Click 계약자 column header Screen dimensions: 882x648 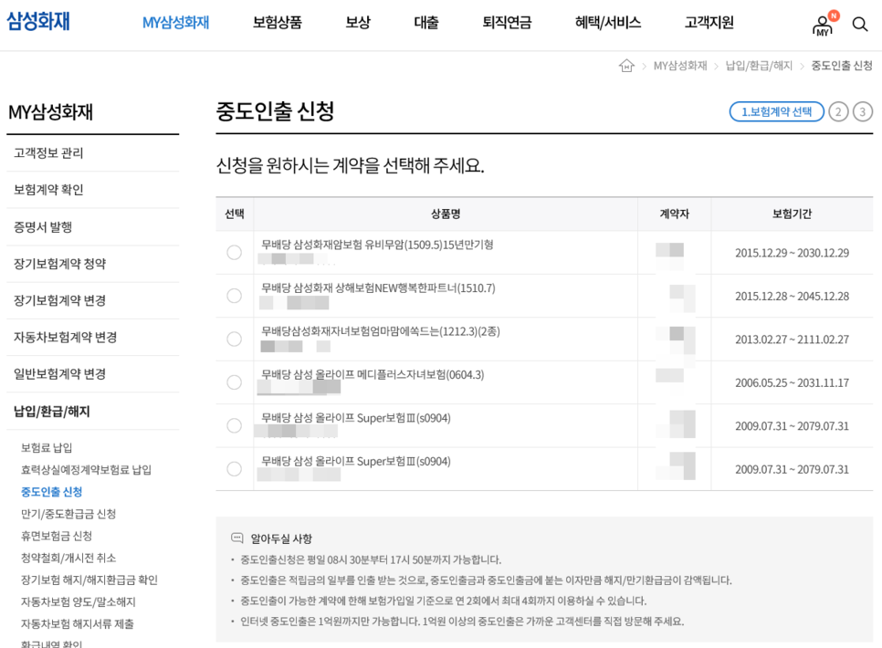point(675,214)
